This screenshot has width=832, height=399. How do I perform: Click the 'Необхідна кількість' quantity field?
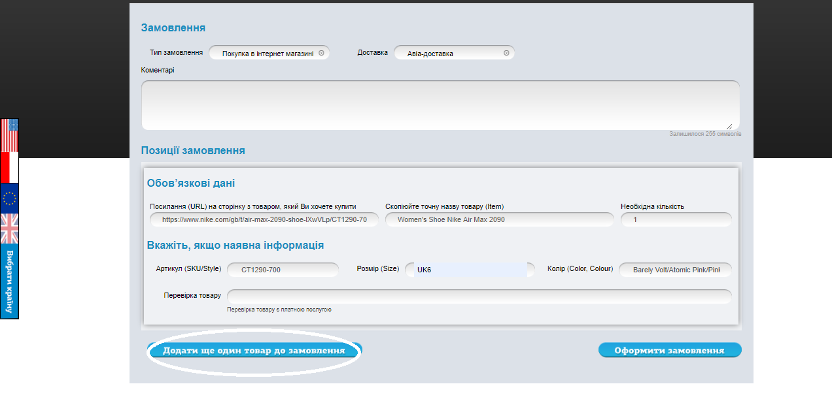click(676, 220)
